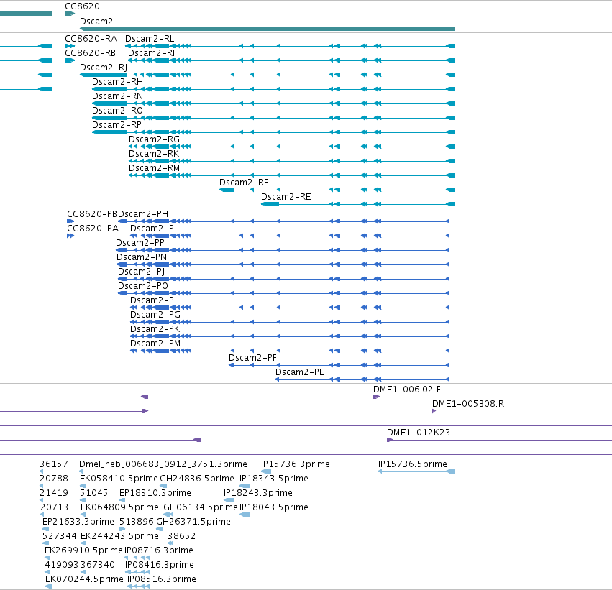
Task: Select the Dscam2-PN protein label
Action: 142,257
